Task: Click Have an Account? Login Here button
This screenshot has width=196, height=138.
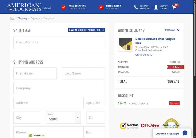Action: [x=86, y=30]
